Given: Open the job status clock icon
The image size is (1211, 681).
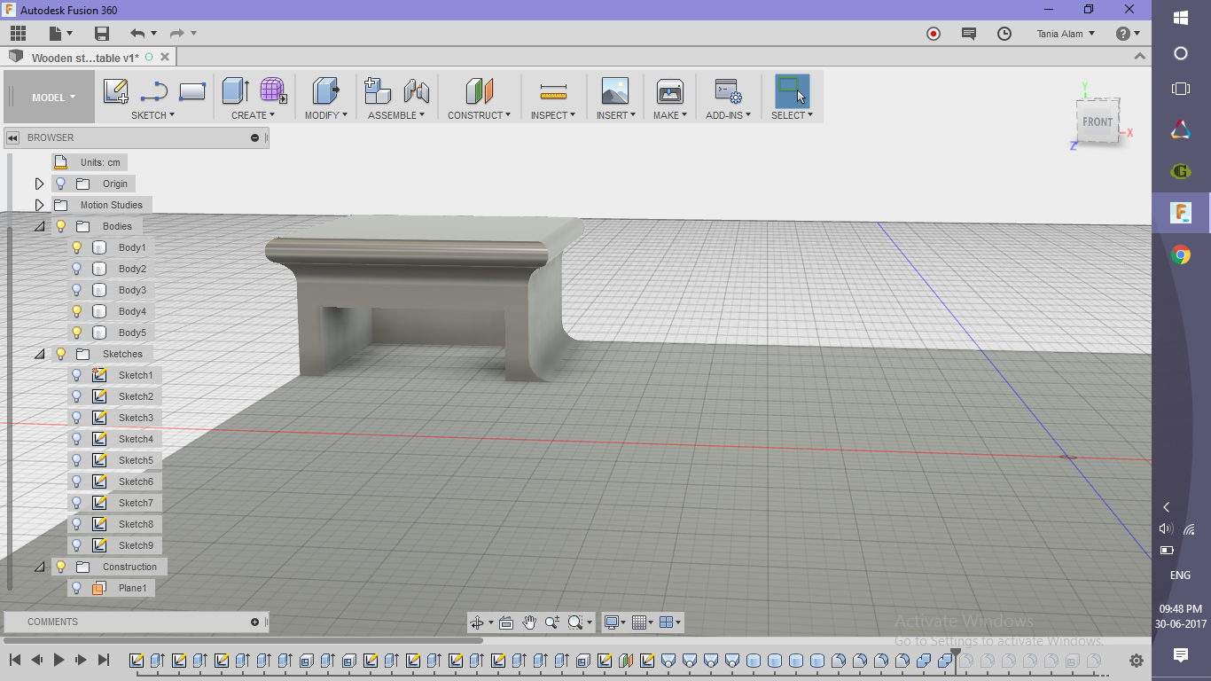Looking at the screenshot, I should click(x=1004, y=34).
